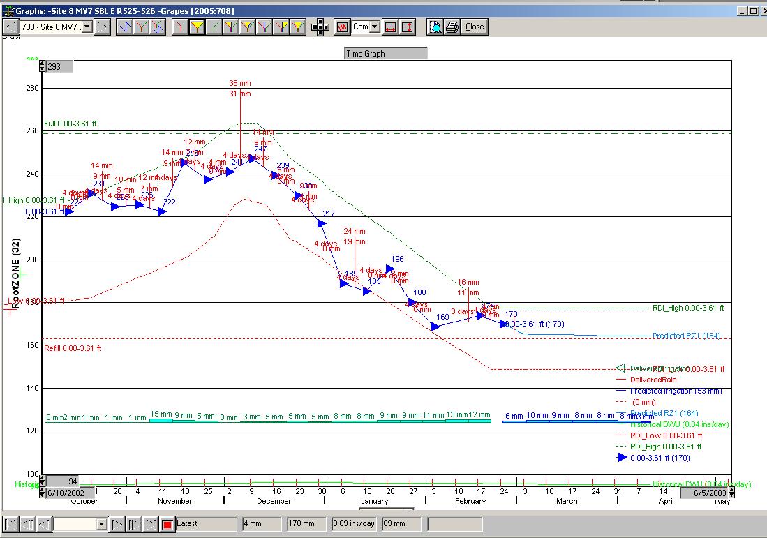767x538 pixels.
Task: Go to next site arrow button
Action: [x=102, y=27]
